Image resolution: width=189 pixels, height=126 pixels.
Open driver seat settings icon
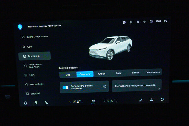coord(47,102)
